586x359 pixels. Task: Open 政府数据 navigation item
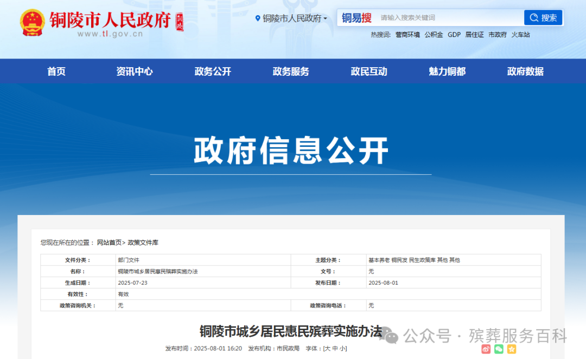click(525, 71)
